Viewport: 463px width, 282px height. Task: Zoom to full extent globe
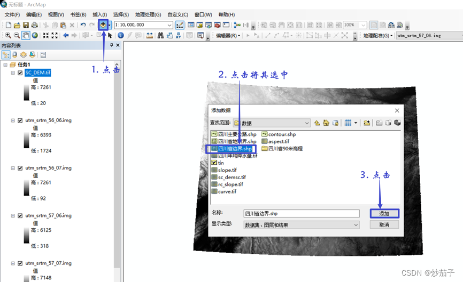(x=35, y=35)
